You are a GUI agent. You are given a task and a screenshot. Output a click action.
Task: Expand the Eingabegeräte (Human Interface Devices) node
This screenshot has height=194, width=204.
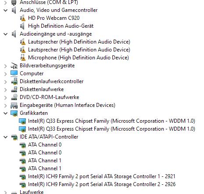(x=5, y=106)
